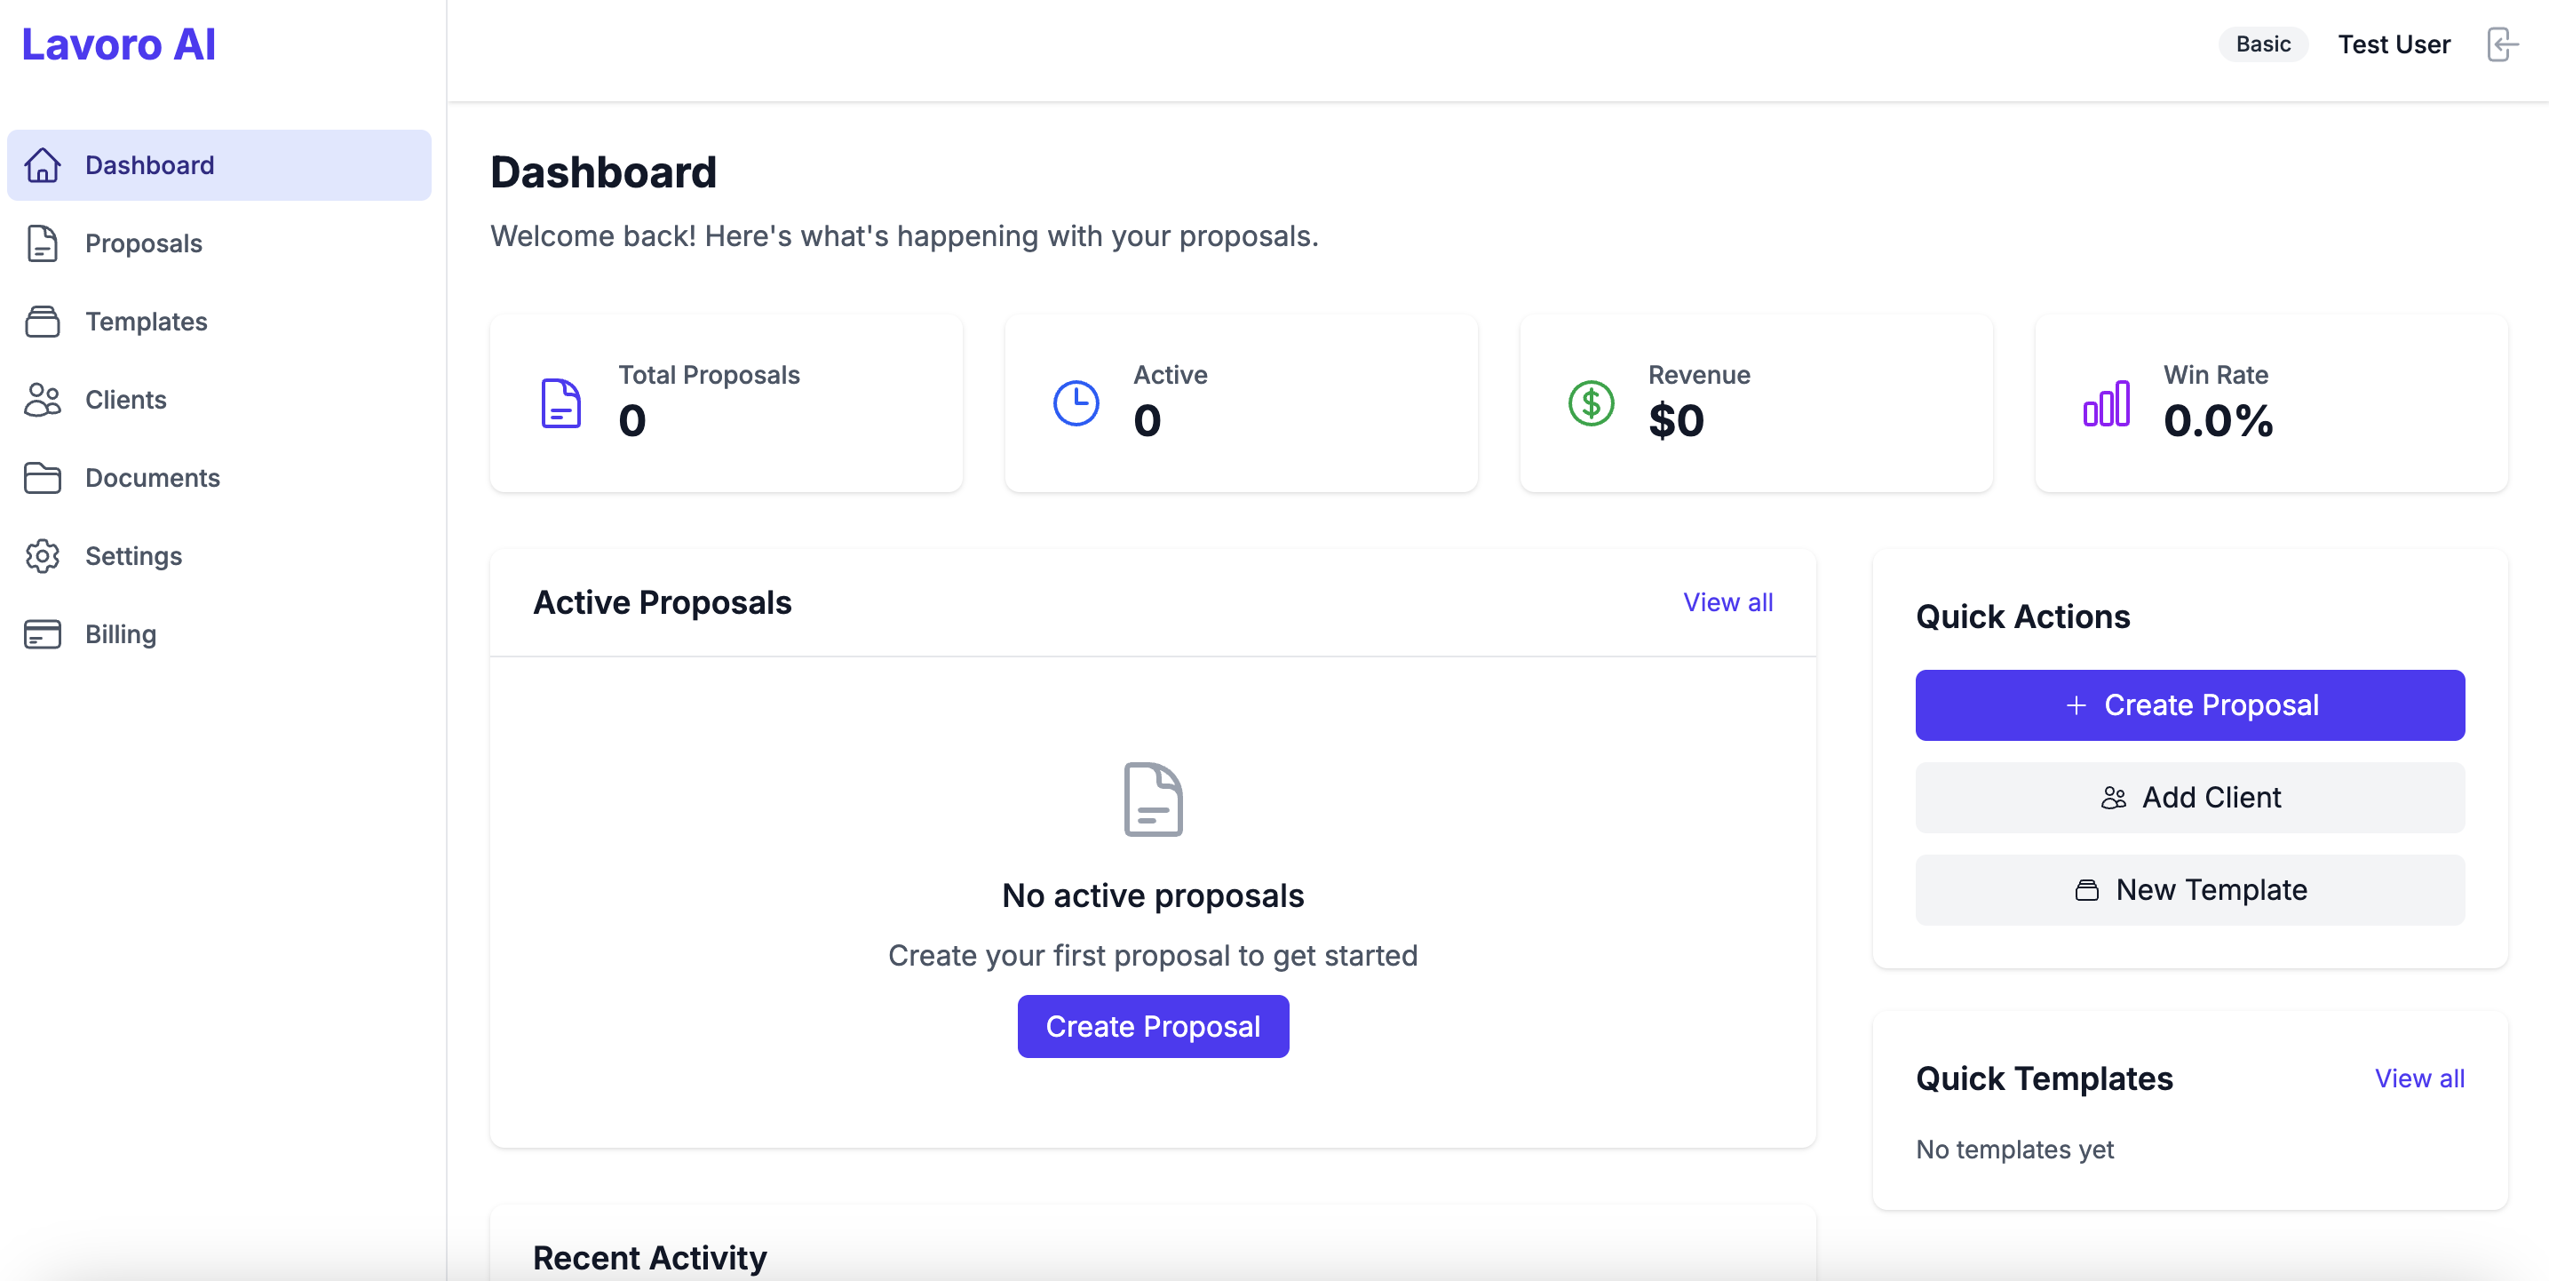
Task: Click the Win Rate chart icon
Action: pos(2107,403)
